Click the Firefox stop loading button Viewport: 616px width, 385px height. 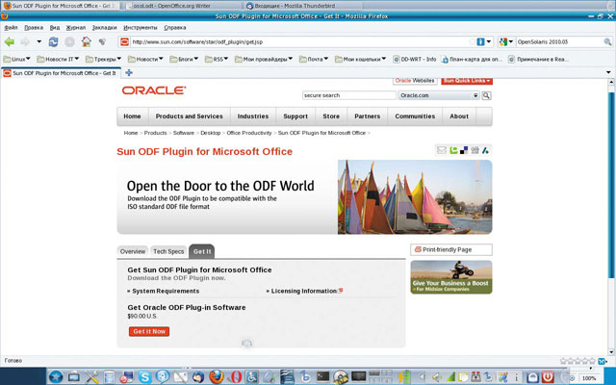click(69, 41)
